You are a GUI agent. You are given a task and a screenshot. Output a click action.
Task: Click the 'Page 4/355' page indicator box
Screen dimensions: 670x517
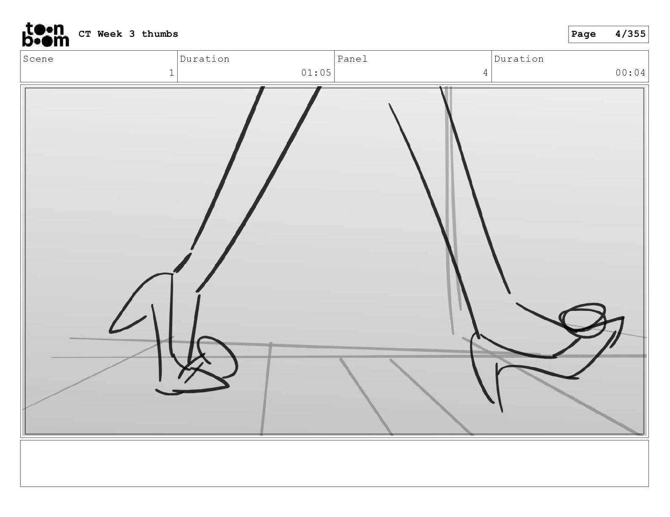pyautogui.click(x=608, y=34)
